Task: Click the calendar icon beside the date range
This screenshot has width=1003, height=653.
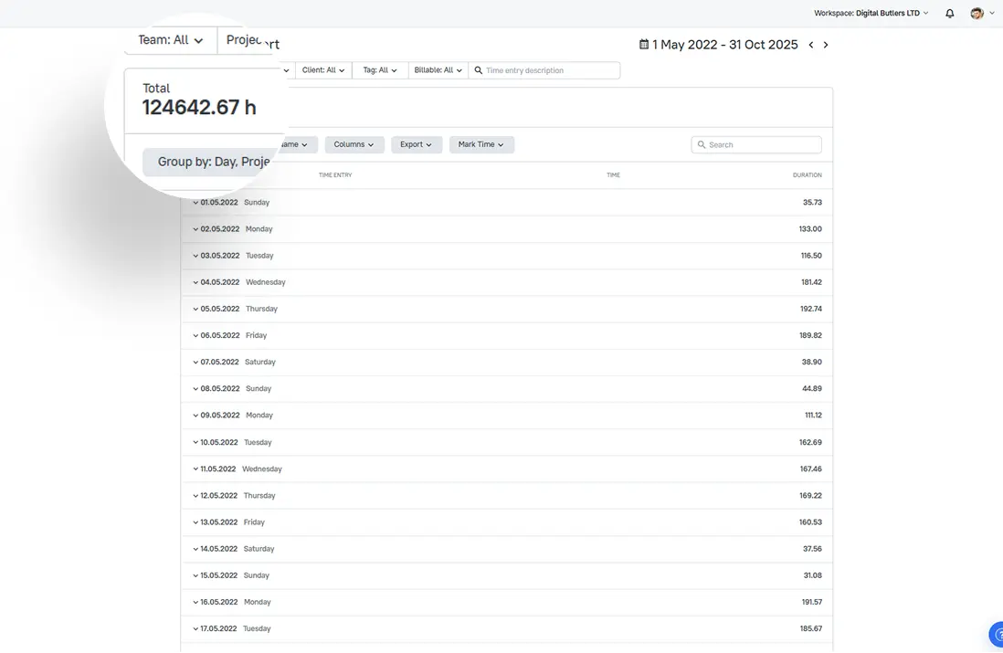Action: point(644,44)
